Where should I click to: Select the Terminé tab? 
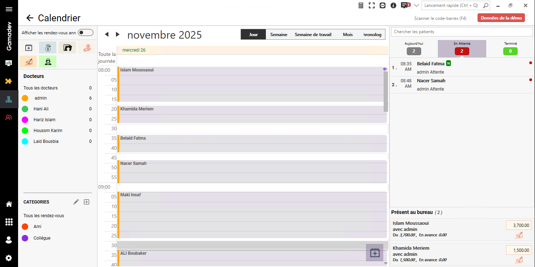(x=510, y=48)
